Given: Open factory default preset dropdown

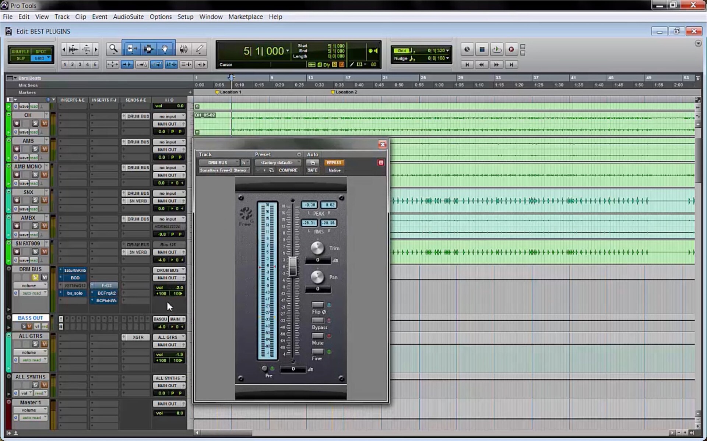Looking at the screenshot, I should (278, 163).
